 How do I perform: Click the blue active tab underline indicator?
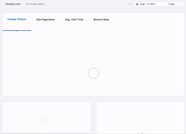pyautogui.click(x=17, y=30)
